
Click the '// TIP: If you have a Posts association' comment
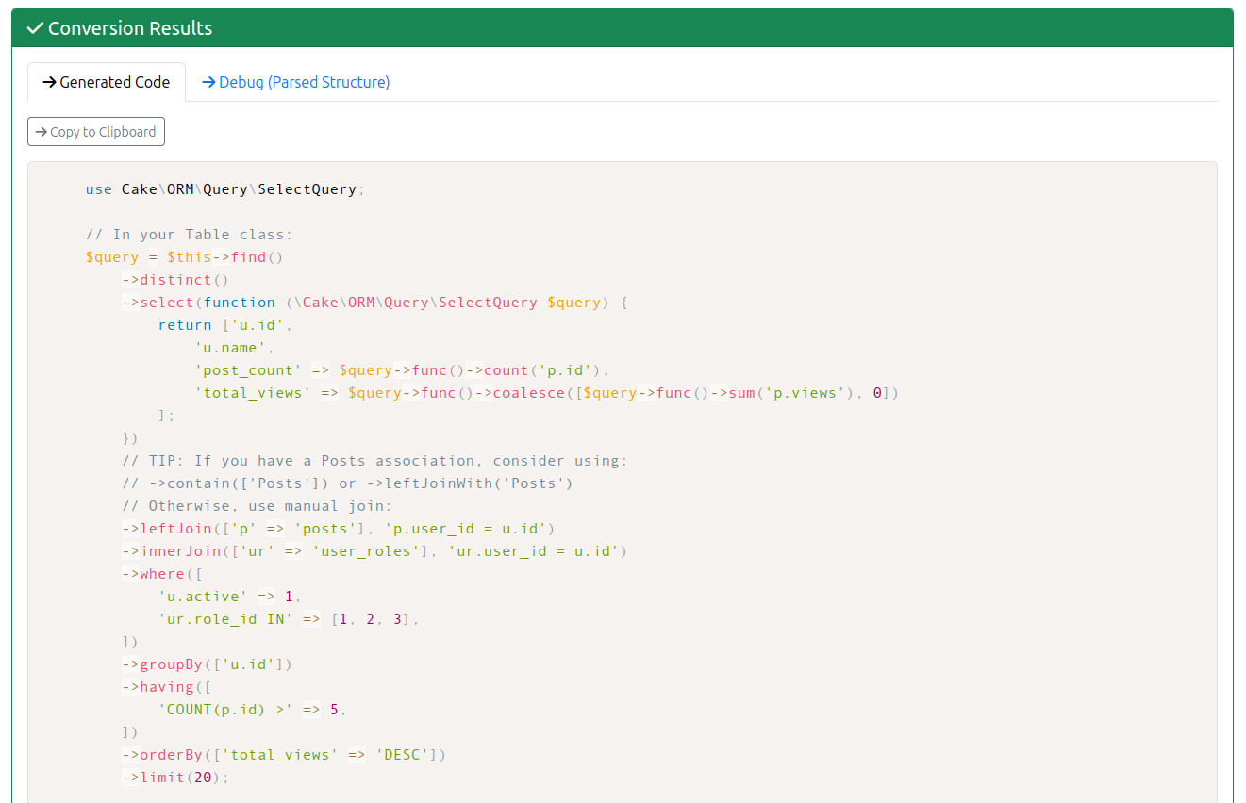(374, 461)
